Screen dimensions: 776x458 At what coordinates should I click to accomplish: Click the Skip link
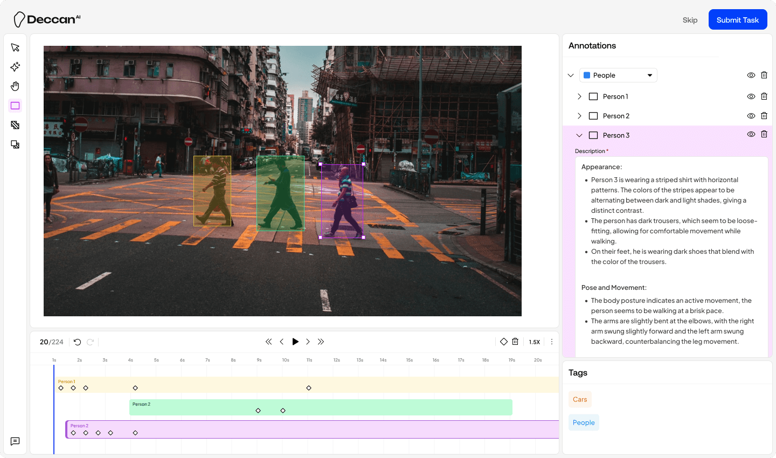coord(690,20)
